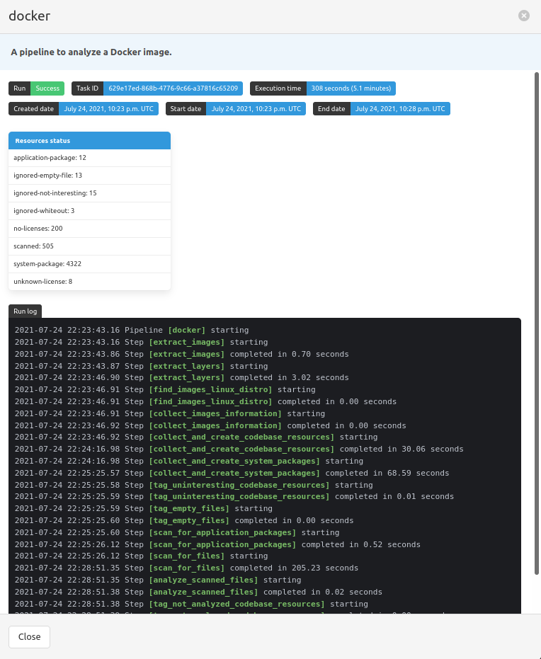Click the Execution time value 308 seconds

(351, 88)
